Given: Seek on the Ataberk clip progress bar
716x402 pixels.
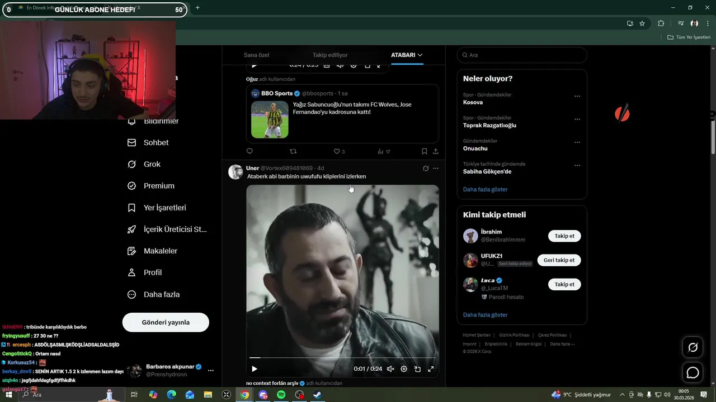Looking at the screenshot, I should 342,357.
